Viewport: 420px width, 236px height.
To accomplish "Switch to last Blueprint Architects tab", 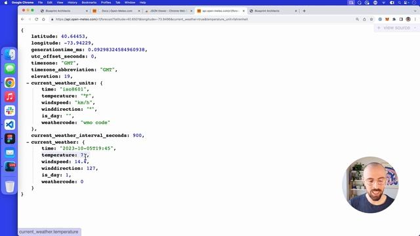I will click(x=273, y=11).
